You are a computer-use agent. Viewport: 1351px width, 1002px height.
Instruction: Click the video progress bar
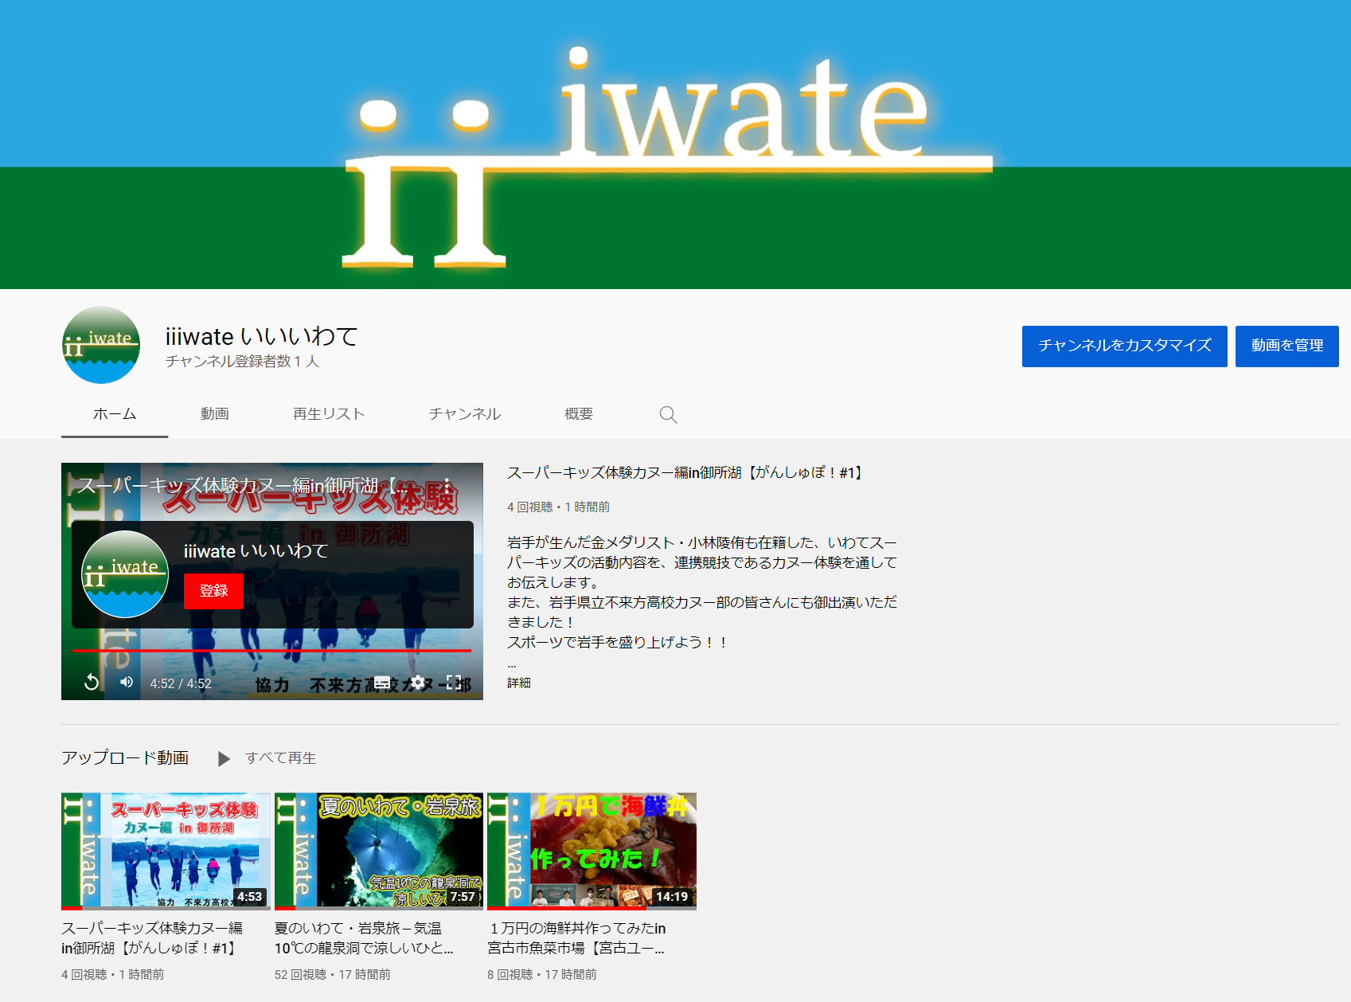coord(272,651)
